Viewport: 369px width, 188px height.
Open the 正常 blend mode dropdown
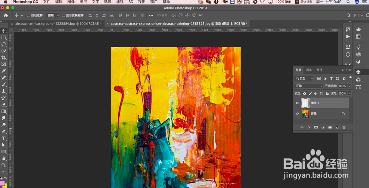[309, 86]
